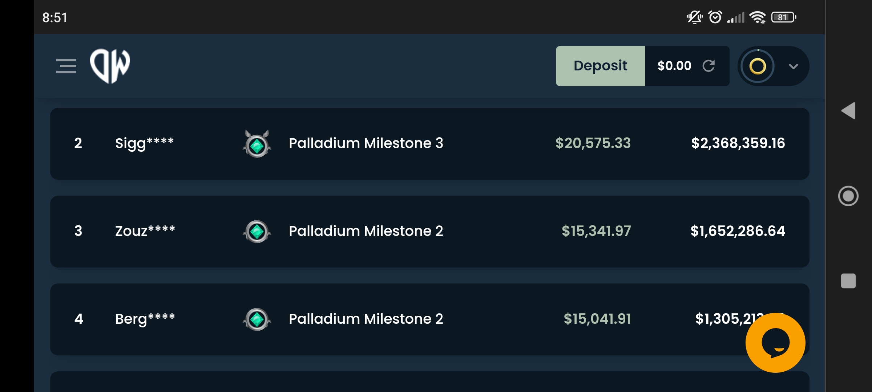Tap the Android home circle button
The image size is (872, 392).
point(848,196)
